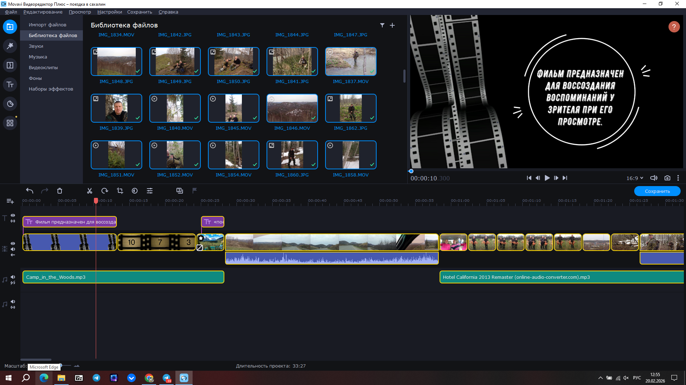Image resolution: width=686 pixels, height=385 pixels.
Task: Select the Музыка category in sidebar
Action: pyautogui.click(x=38, y=57)
